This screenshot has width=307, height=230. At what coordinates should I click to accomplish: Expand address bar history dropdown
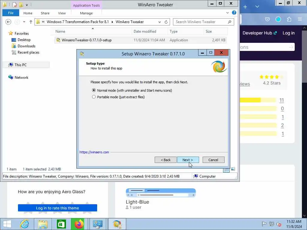pyautogui.click(x=159, y=22)
